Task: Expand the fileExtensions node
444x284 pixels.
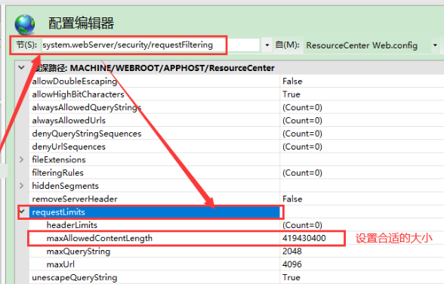Action: click(21, 159)
